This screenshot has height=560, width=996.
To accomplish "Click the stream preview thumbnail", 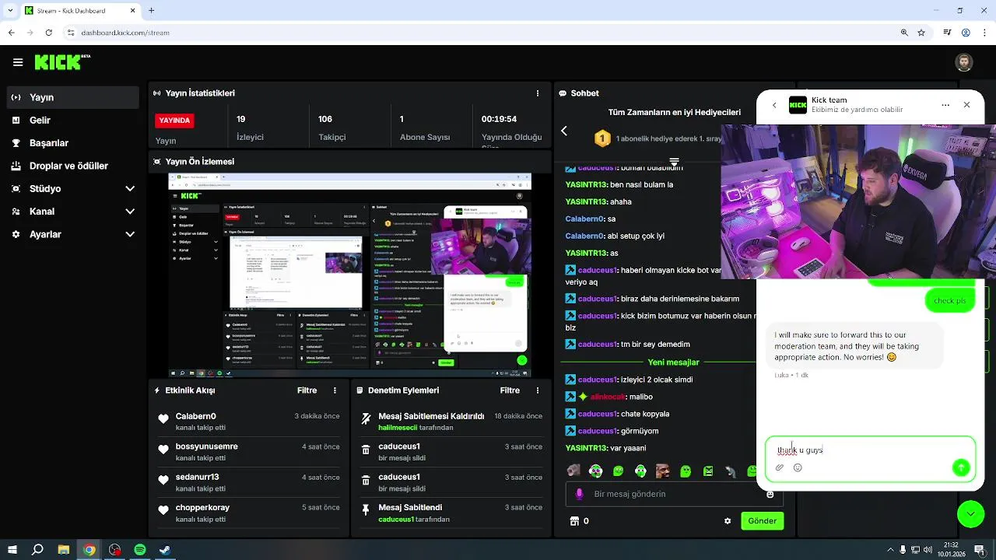I will click(350, 275).
